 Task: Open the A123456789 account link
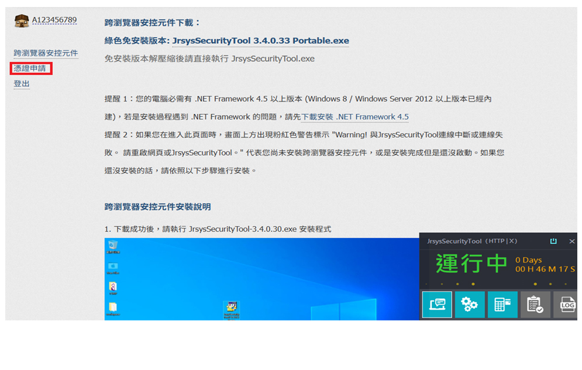54,20
